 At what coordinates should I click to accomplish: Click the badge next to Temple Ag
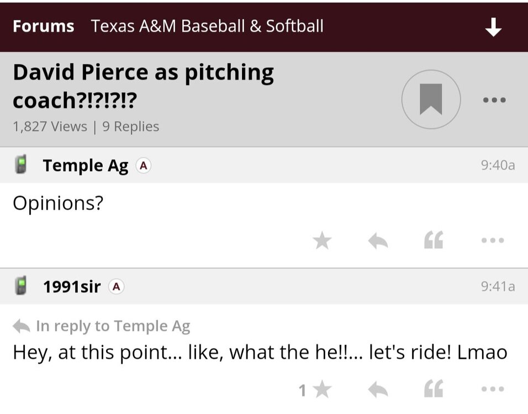[x=144, y=166]
